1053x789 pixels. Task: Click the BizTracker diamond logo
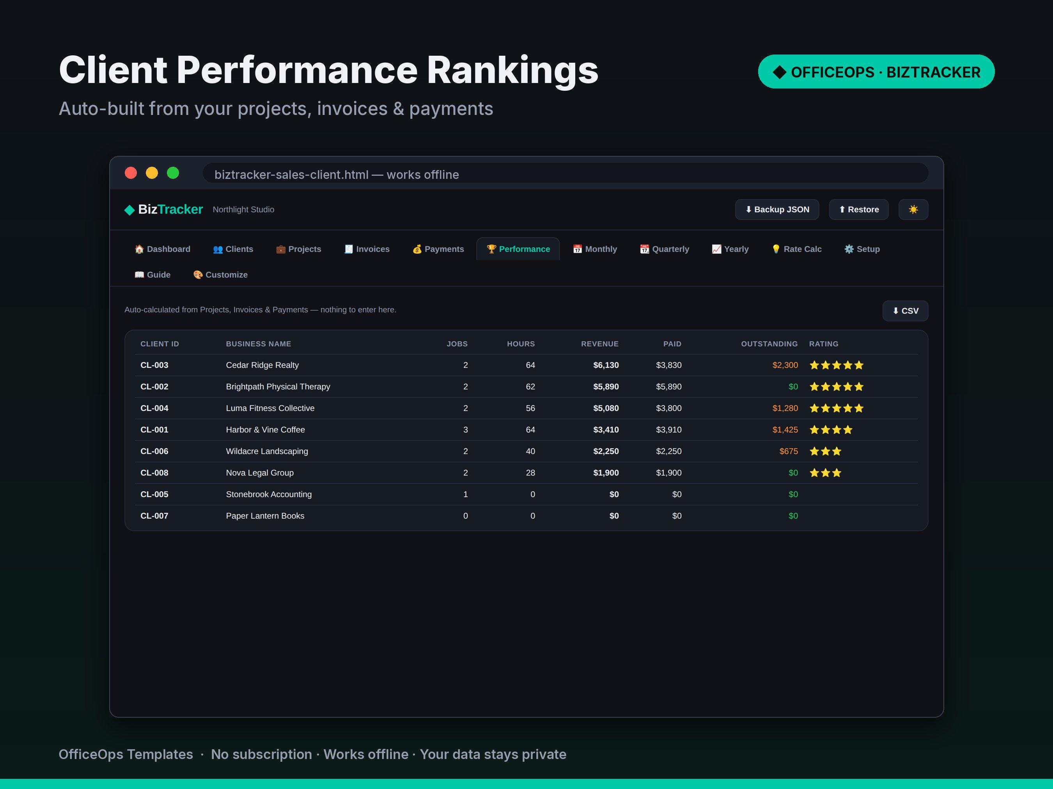coord(129,210)
